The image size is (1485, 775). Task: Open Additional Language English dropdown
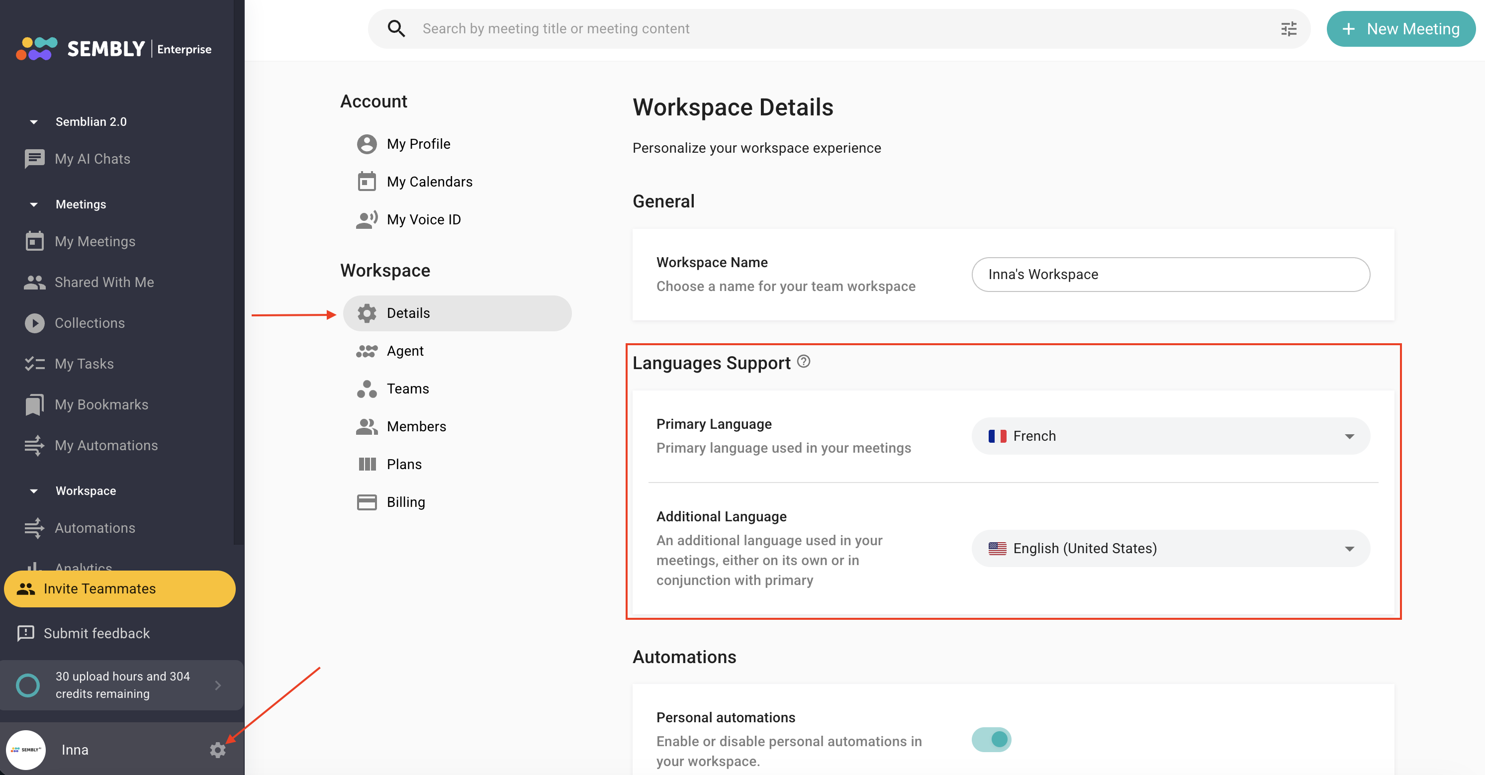point(1170,548)
